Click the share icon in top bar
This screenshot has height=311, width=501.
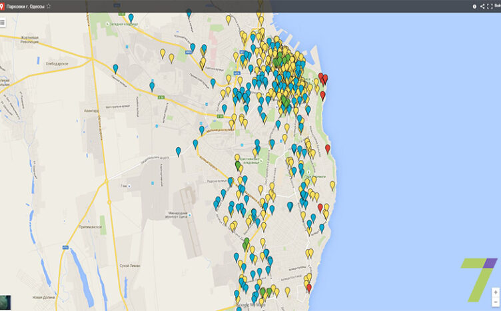[482, 6]
